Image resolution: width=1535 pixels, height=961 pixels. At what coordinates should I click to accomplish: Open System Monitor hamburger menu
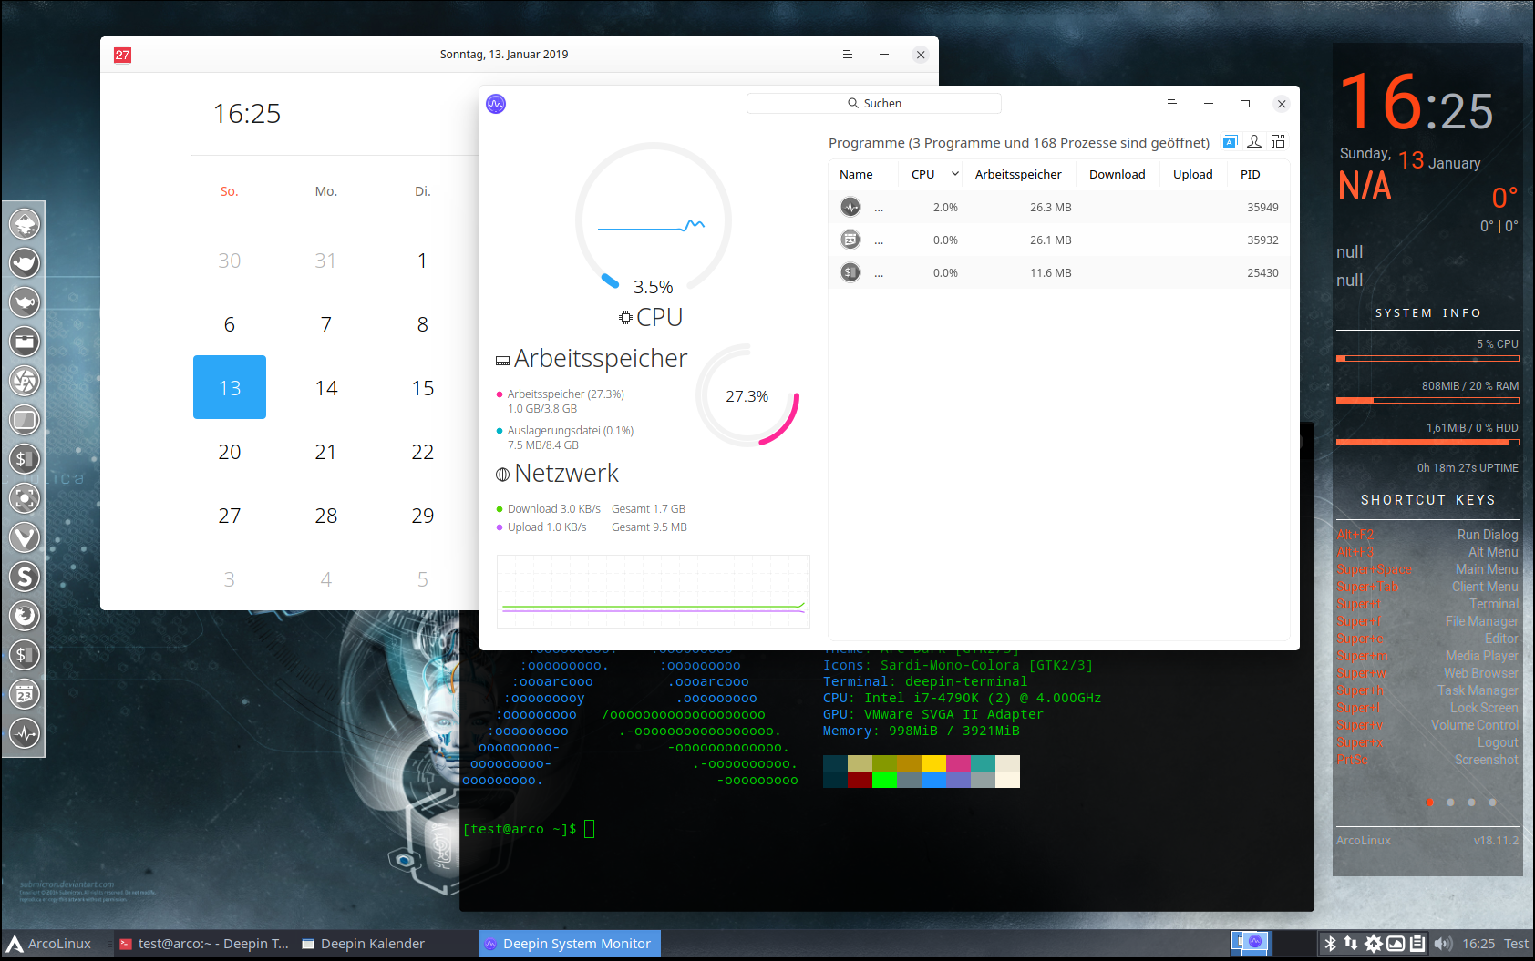tap(1172, 104)
